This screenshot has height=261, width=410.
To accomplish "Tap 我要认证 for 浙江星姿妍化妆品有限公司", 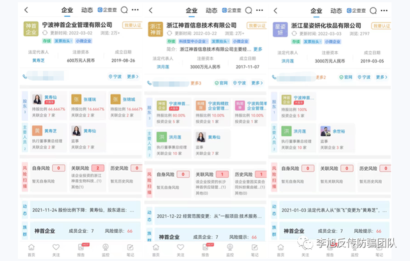I will point(381,26).
